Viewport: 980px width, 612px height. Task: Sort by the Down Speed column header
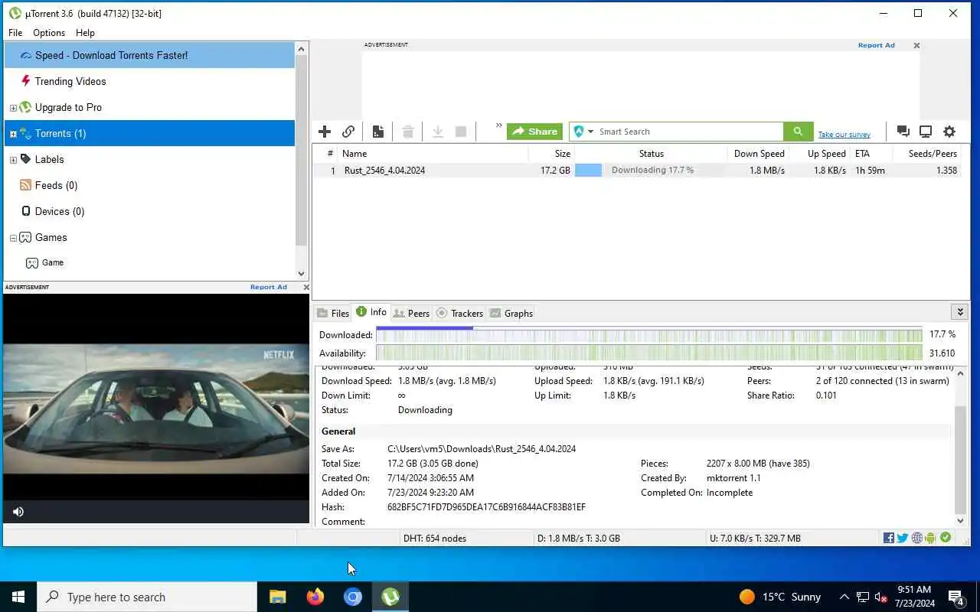[x=759, y=153]
